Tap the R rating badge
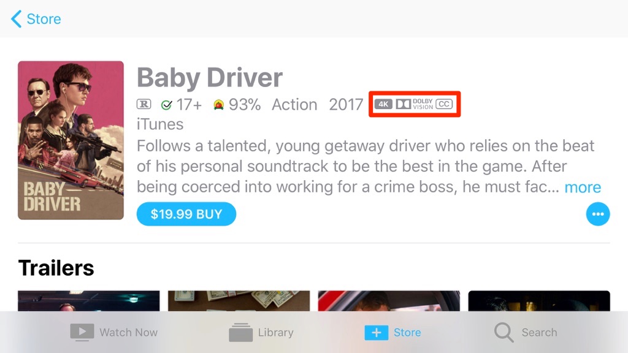 pyautogui.click(x=144, y=105)
